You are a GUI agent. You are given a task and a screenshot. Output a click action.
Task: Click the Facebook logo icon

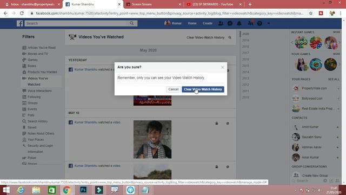[19, 23]
